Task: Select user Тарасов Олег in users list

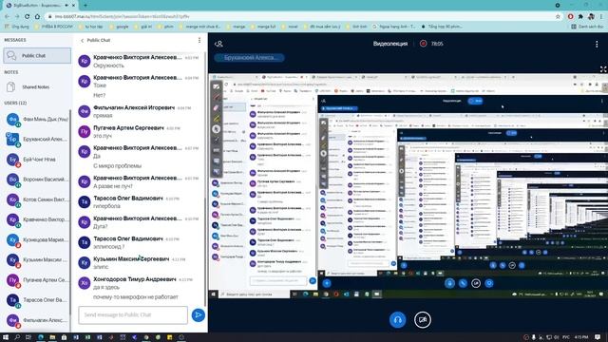Action: (37, 300)
